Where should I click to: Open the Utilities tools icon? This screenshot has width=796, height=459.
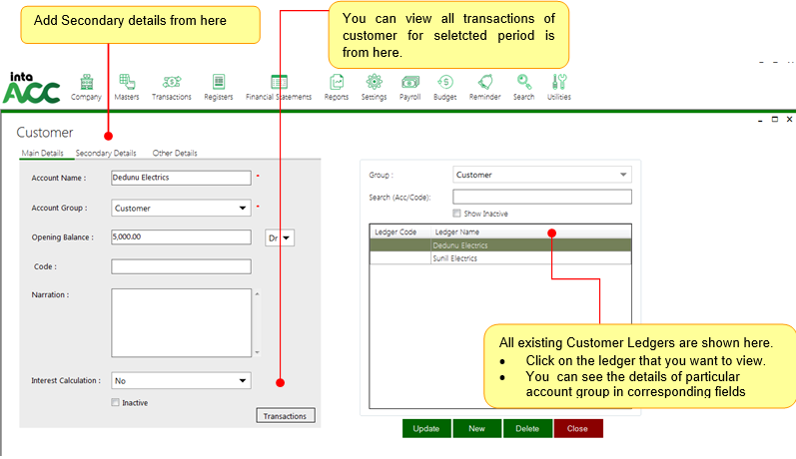tap(559, 83)
